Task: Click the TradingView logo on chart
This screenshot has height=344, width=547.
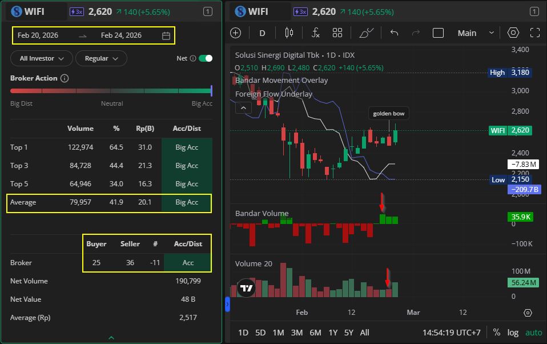Action: [246, 288]
